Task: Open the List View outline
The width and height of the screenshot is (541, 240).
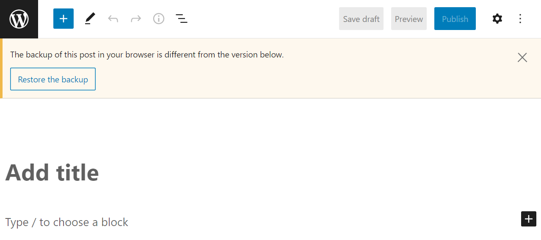Action: point(182,19)
